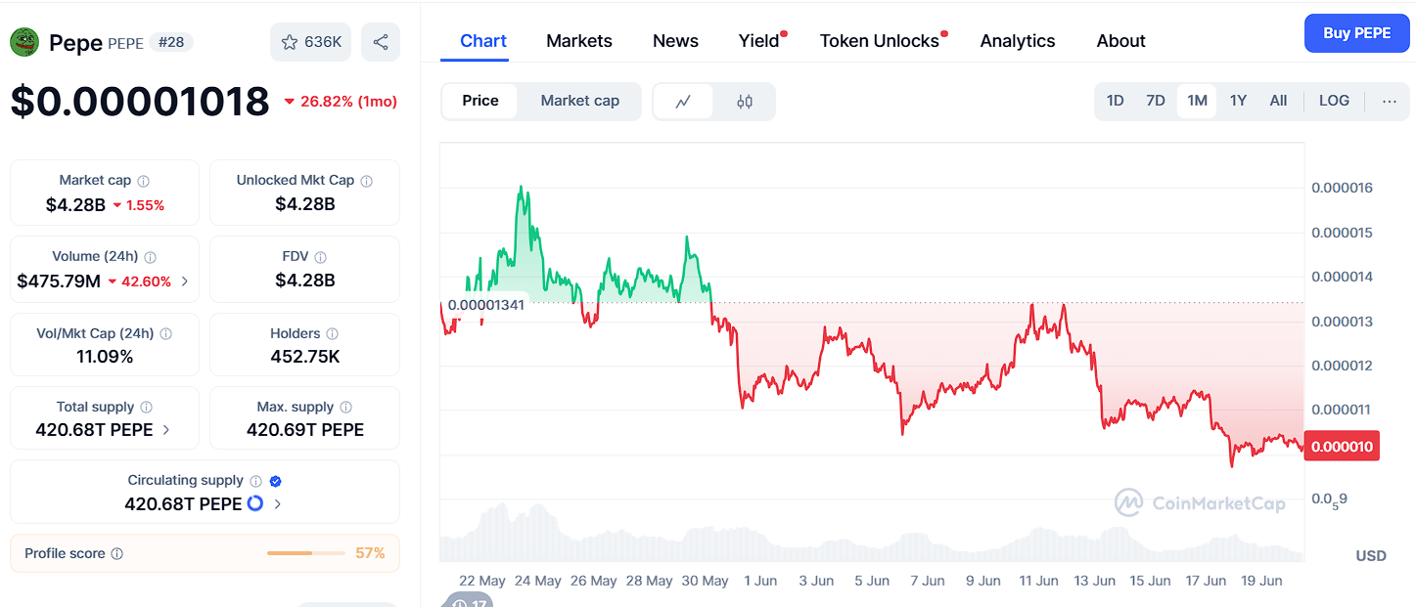Switch to candlestick chart icon
The height and width of the screenshot is (607, 1416).
pos(745,101)
